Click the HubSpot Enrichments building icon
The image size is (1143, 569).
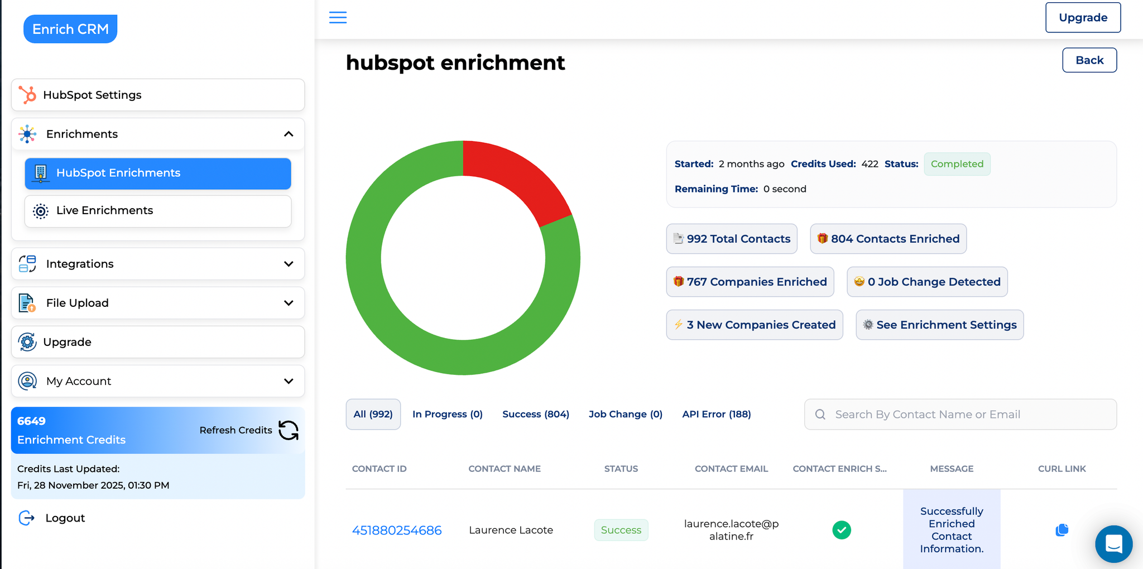[40, 173]
